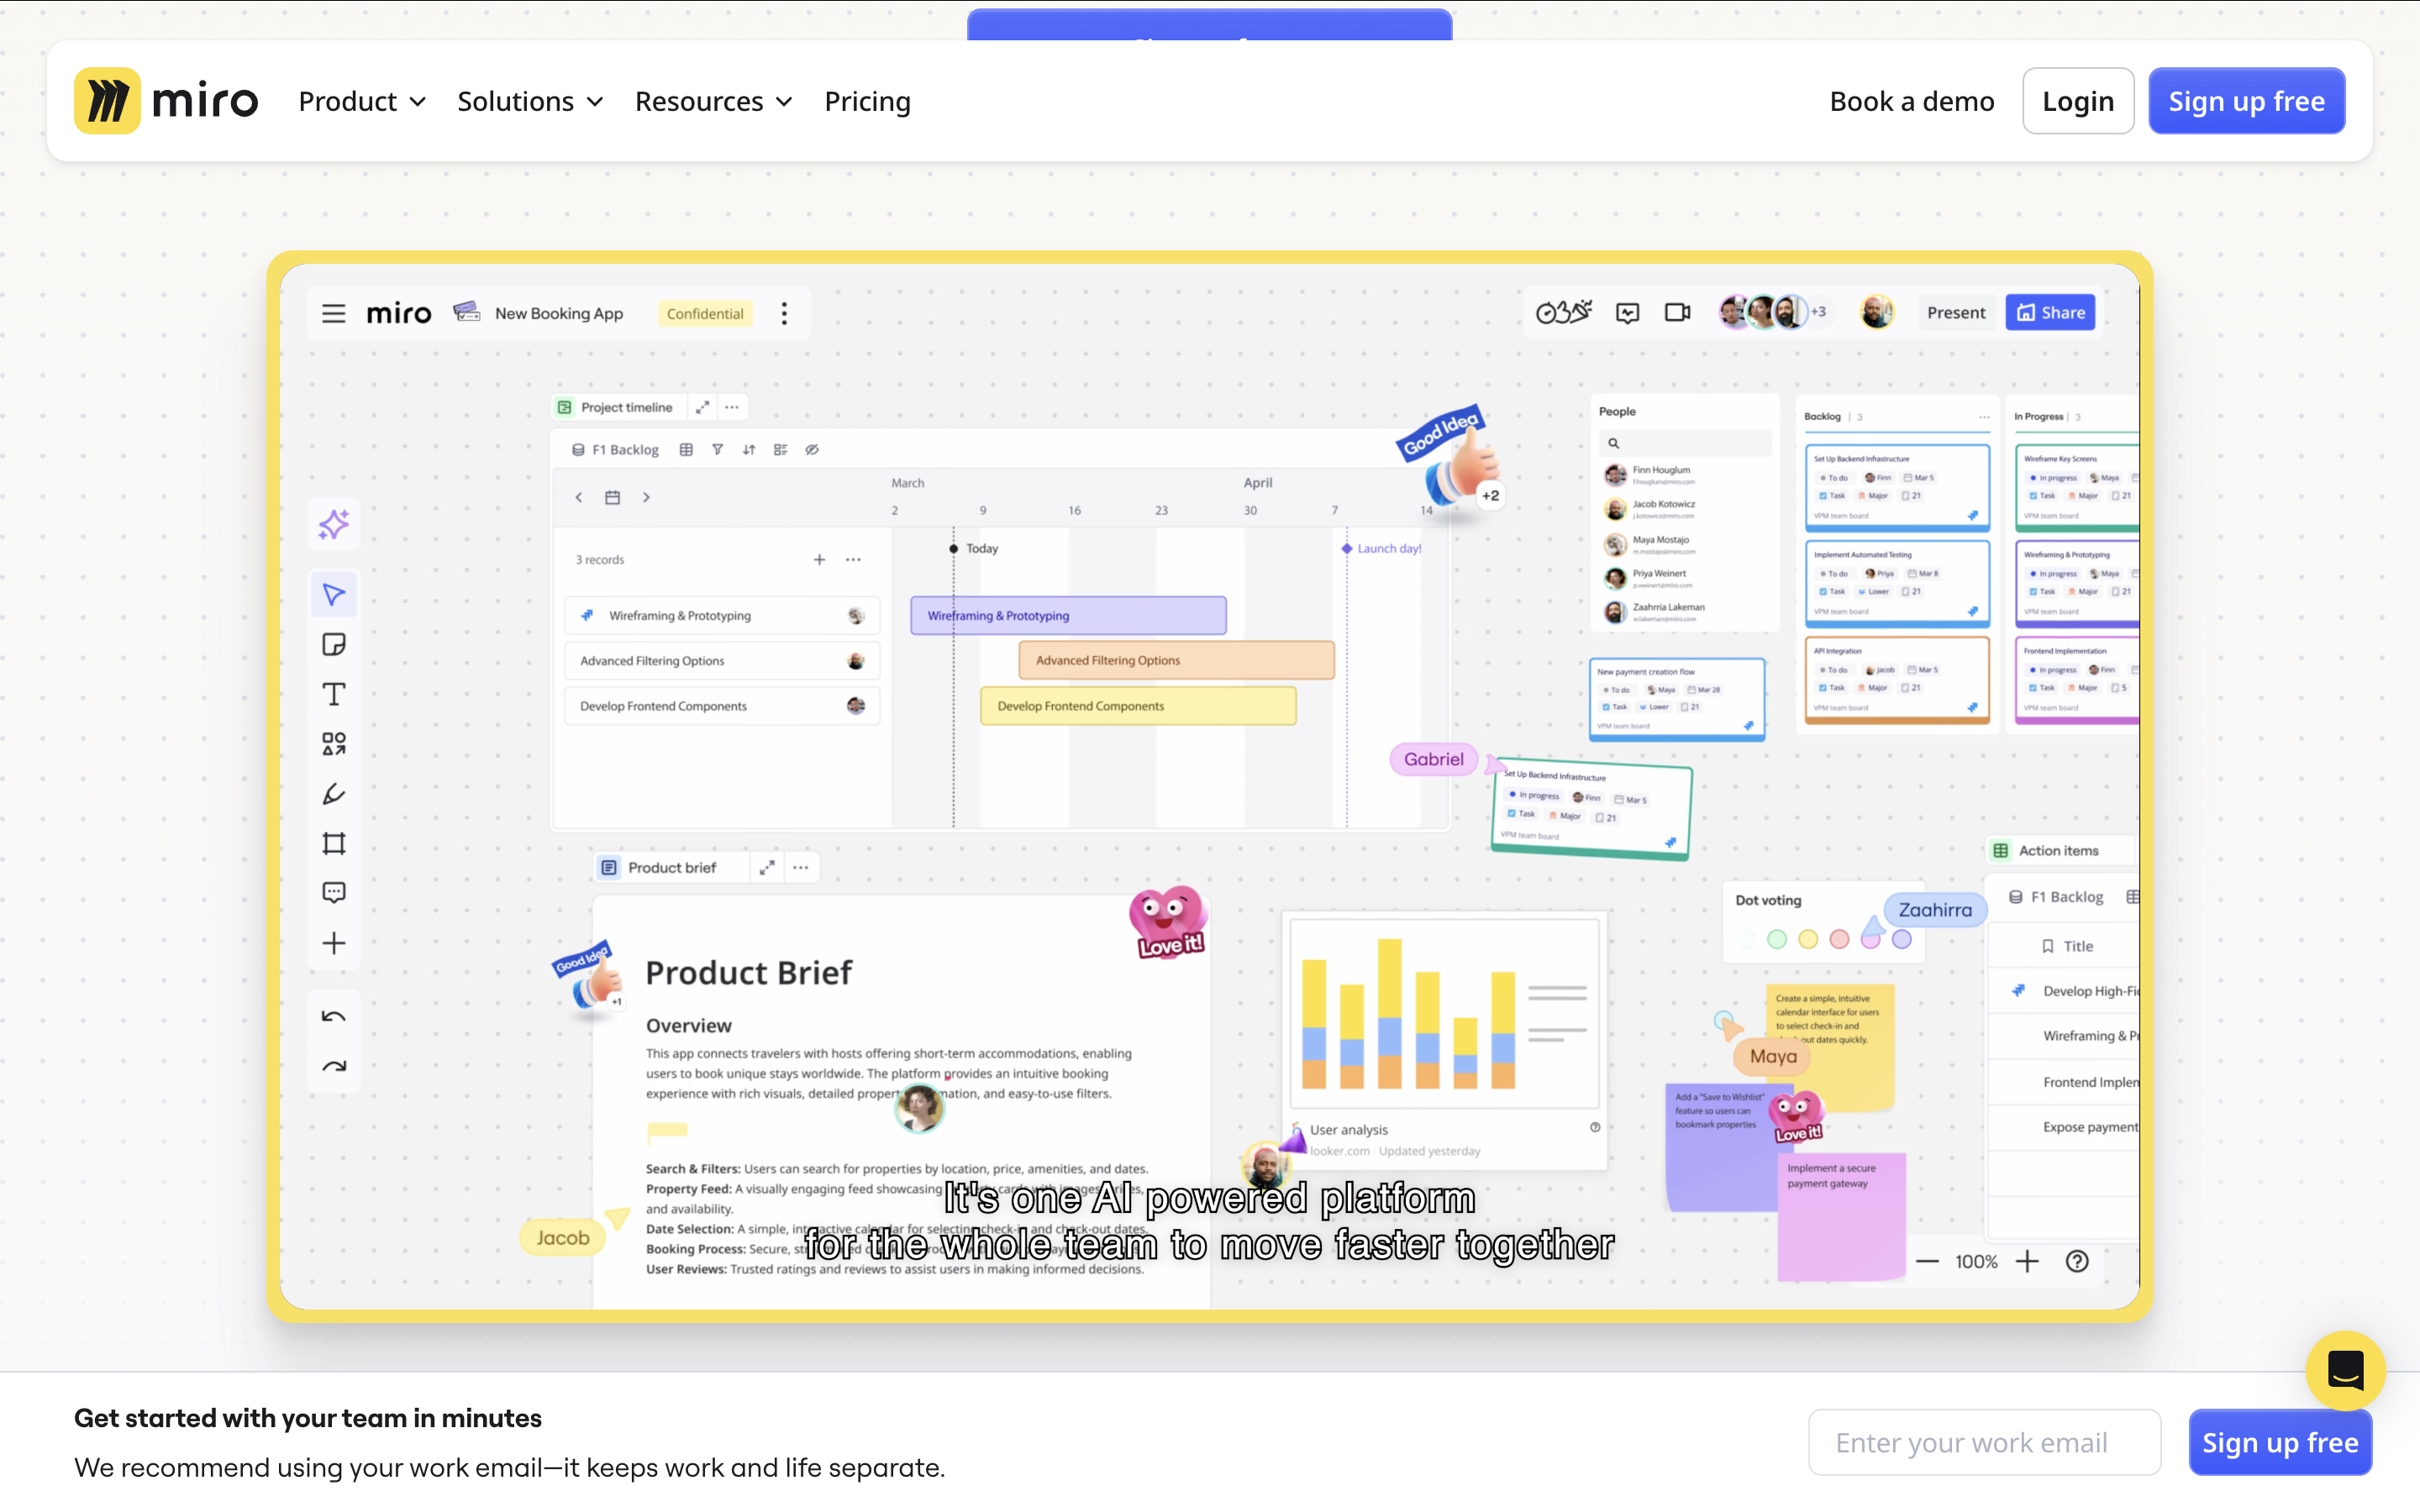Open the comments reaction icon in top bar

point(1627,313)
